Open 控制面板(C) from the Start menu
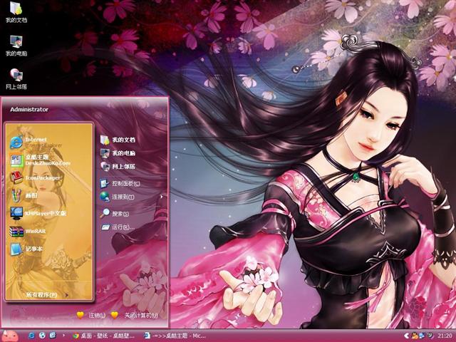This screenshot has height=342, width=456. pos(120,184)
